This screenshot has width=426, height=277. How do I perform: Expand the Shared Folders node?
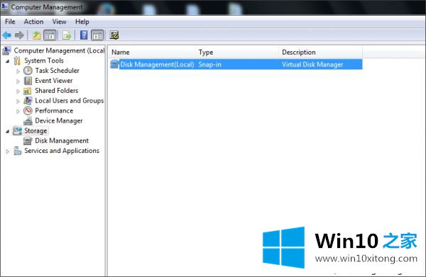pyautogui.click(x=18, y=91)
